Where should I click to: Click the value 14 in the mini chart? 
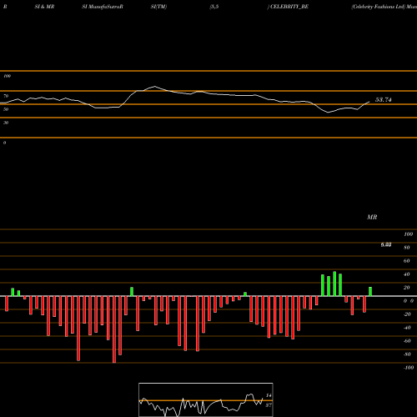pyautogui.click(x=269, y=395)
